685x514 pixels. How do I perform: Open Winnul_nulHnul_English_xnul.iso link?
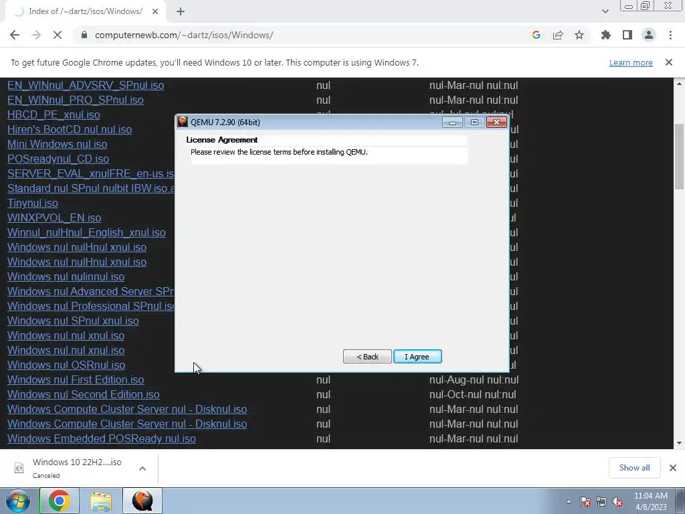click(x=86, y=232)
